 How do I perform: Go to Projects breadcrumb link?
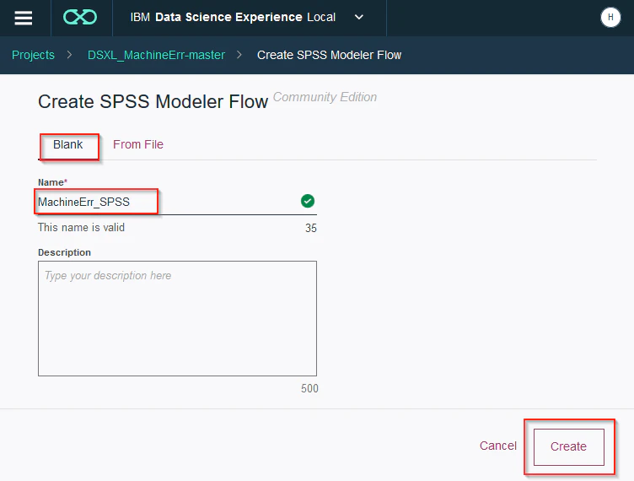[x=33, y=55]
